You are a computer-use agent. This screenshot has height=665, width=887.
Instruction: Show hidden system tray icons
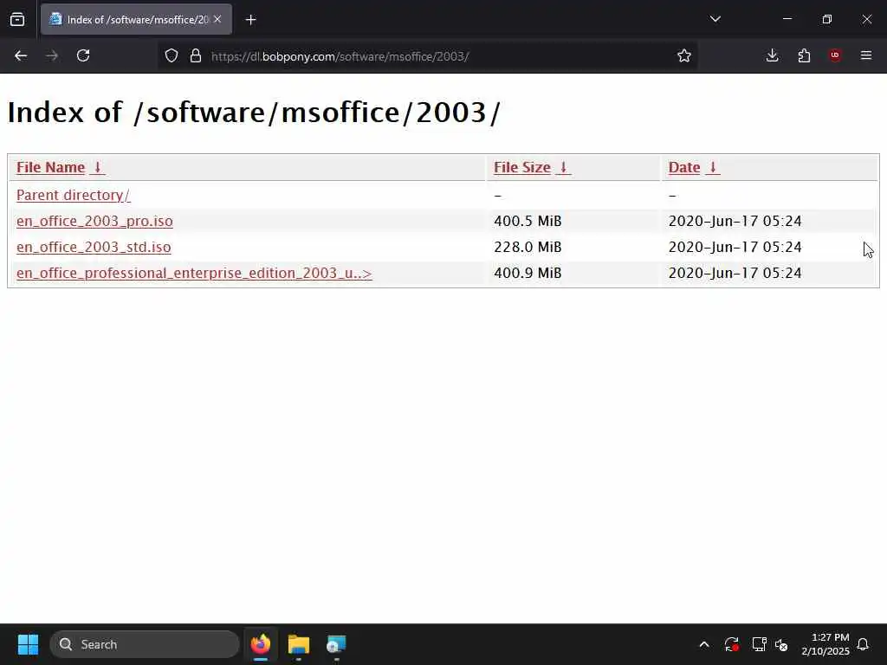click(704, 644)
